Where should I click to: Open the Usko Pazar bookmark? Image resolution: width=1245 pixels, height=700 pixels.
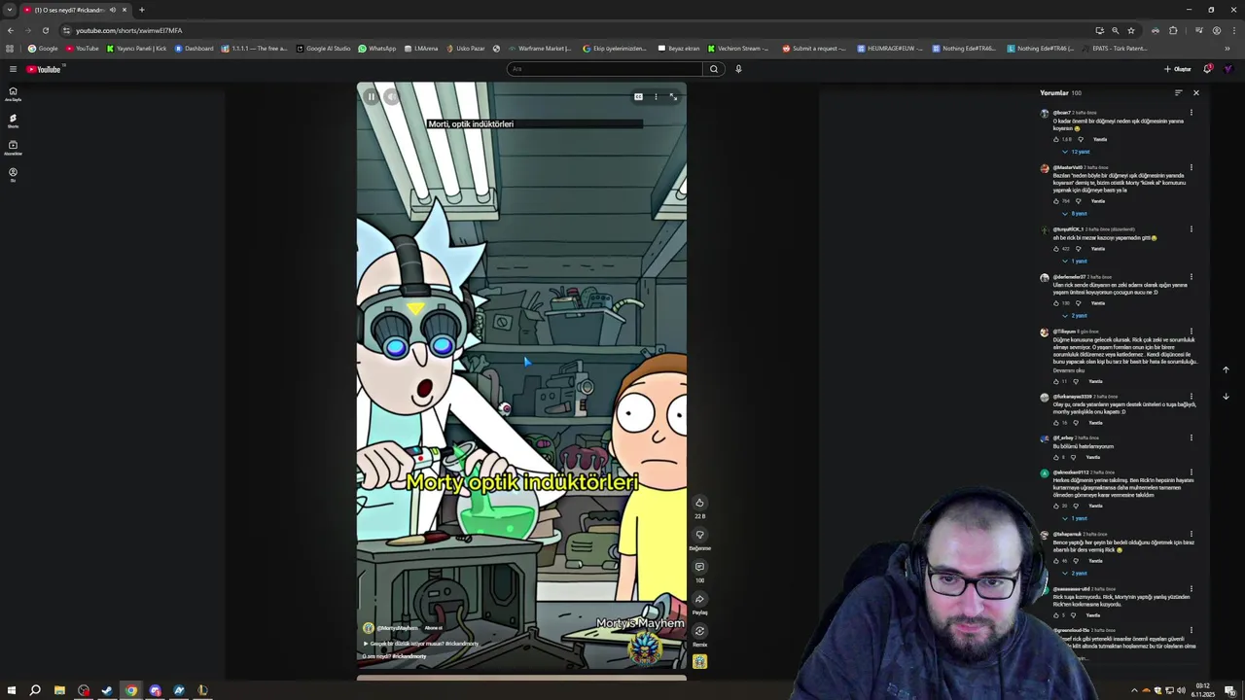(466, 49)
